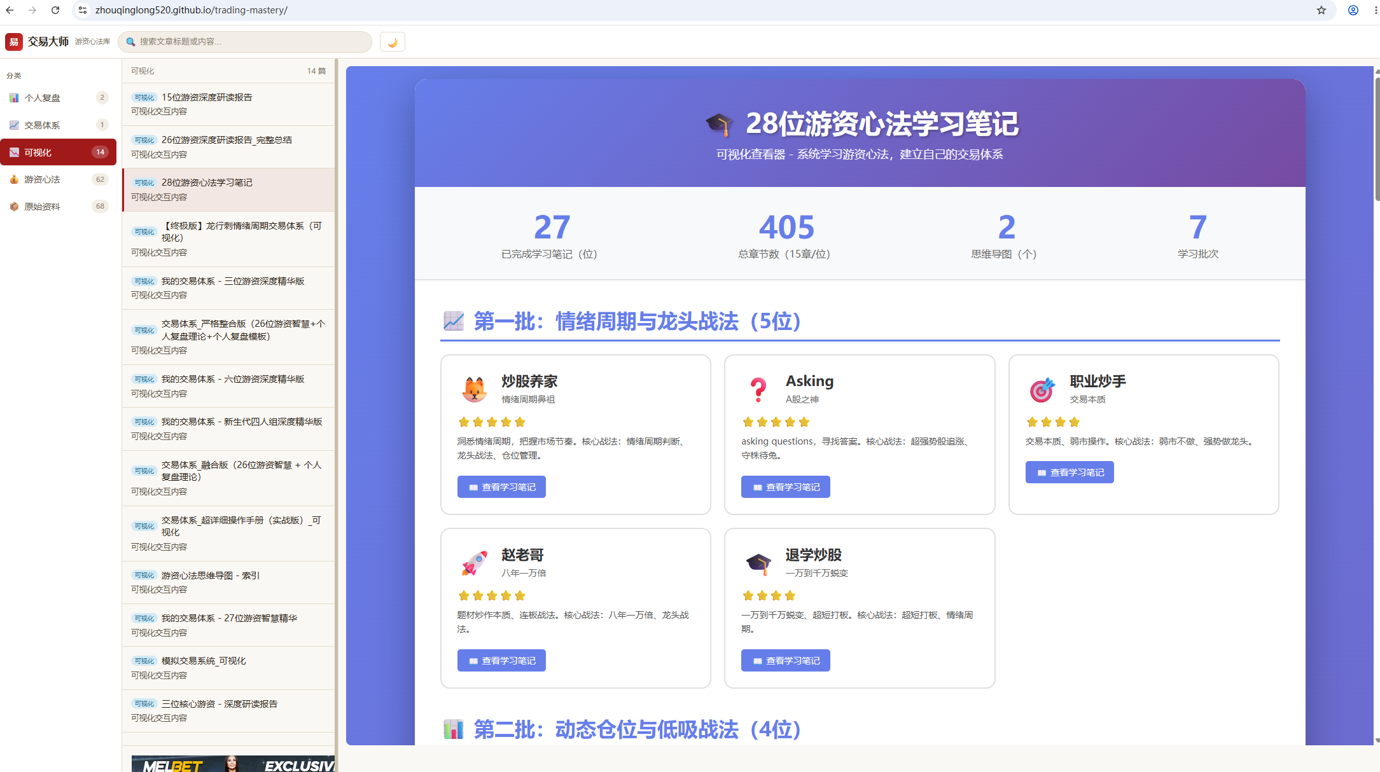The image size is (1380, 772).
Task: Open the 游资心法 category
Action: tap(58, 179)
